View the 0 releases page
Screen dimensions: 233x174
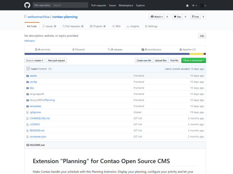115,49
